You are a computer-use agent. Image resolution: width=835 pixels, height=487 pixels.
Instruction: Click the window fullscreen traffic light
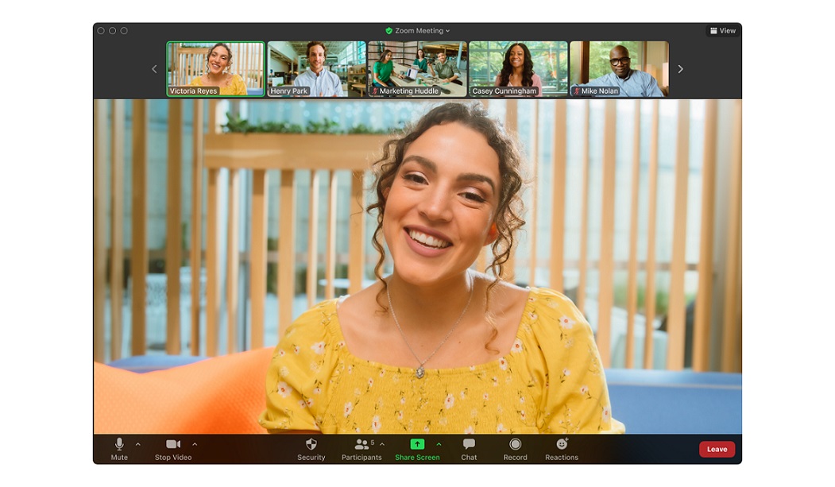pos(124,31)
